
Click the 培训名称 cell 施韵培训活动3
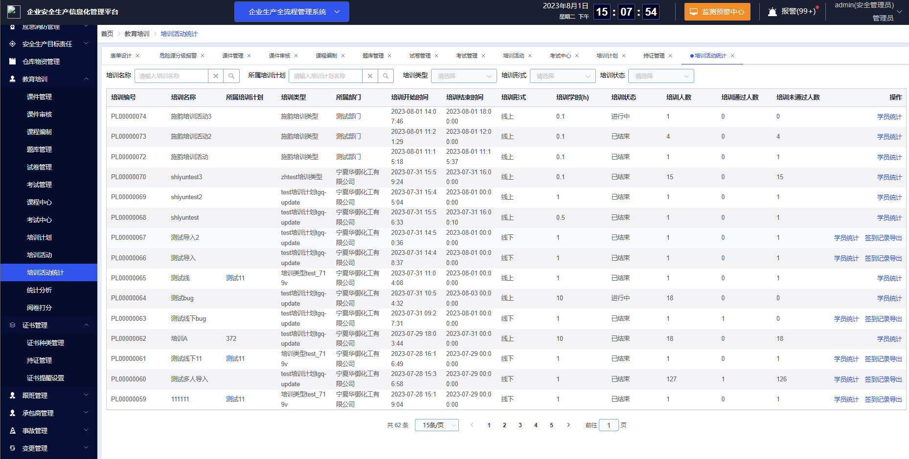click(191, 117)
